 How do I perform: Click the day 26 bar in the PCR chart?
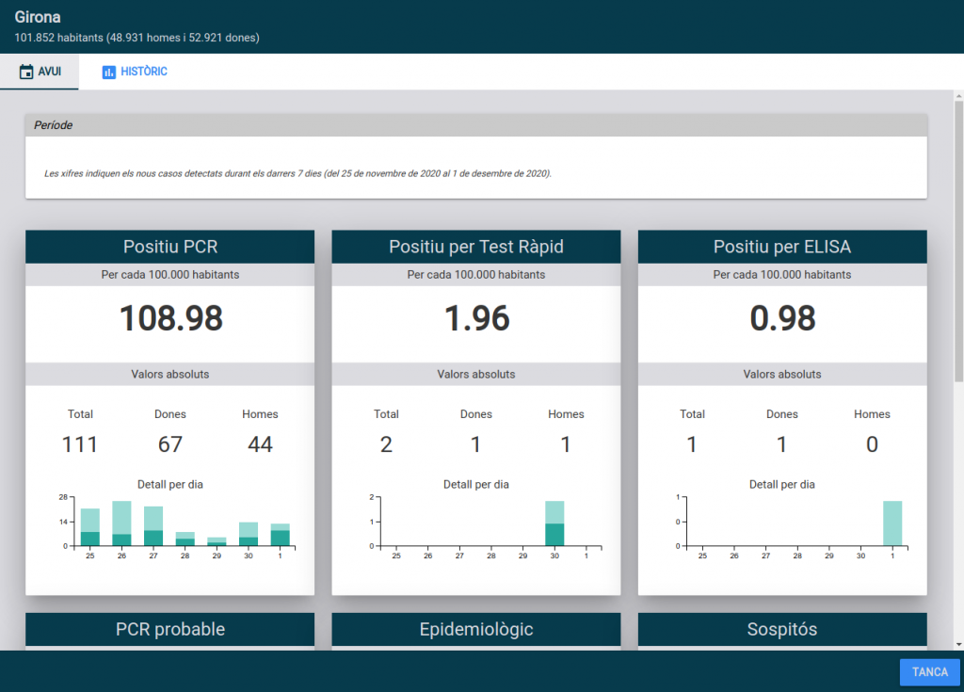pos(121,523)
